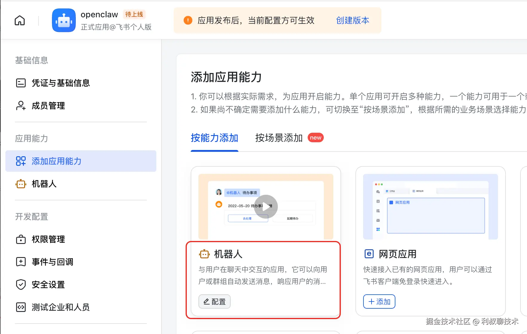
Task: Click the robot icon on 机器人 card title
Action: point(204,254)
